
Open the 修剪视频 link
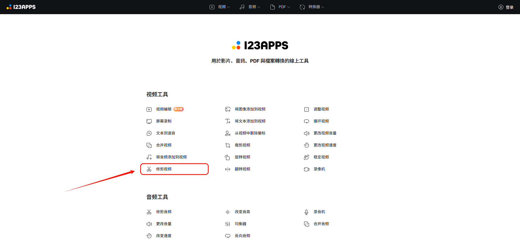click(164, 169)
